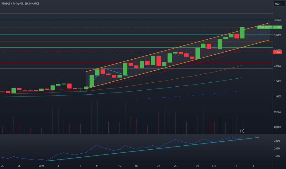Click the 4 date label on time axis
286x169 pixels.
[x=58, y=166]
